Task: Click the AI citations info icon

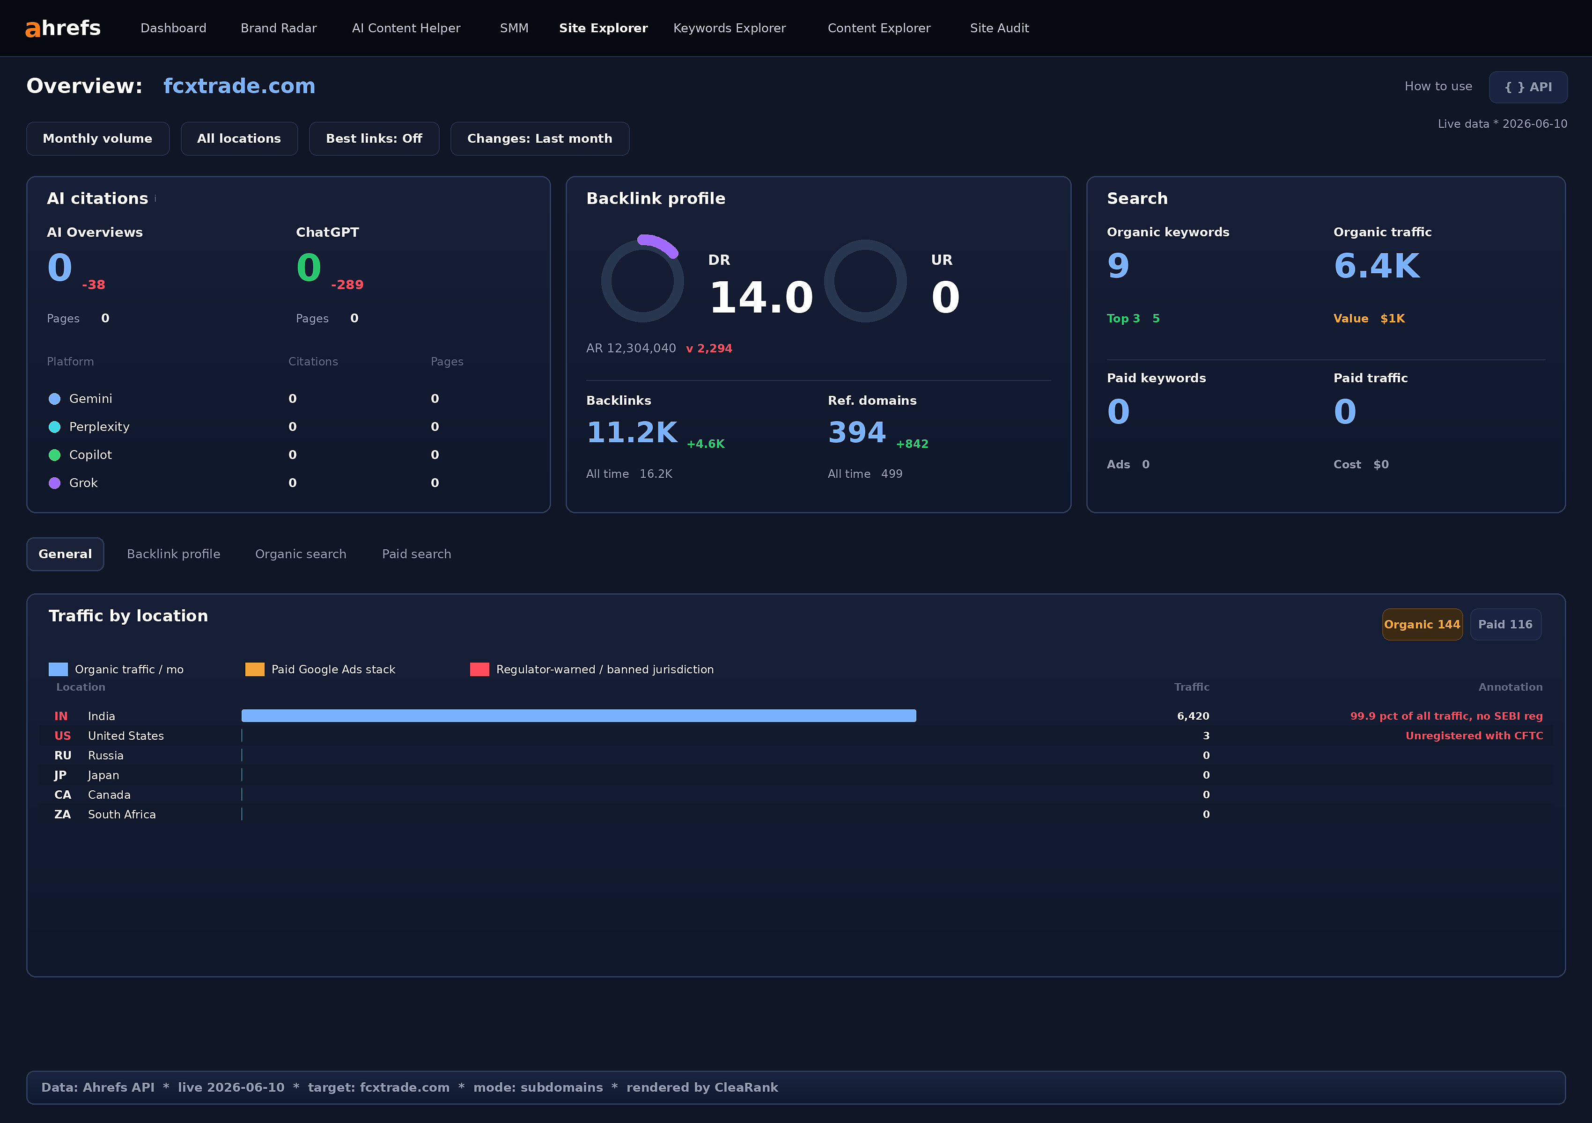Action: point(155,199)
